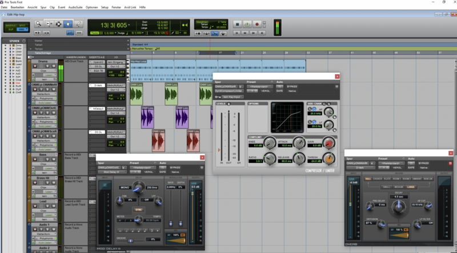Open the AudioSuite menu
The height and width of the screenshot is (253, 457).
pos(75,7)
